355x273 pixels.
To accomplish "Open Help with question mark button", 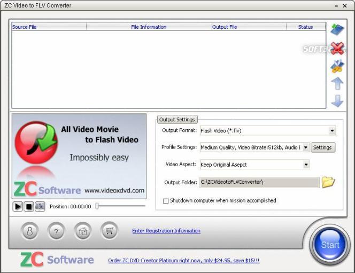I will 56,231.
